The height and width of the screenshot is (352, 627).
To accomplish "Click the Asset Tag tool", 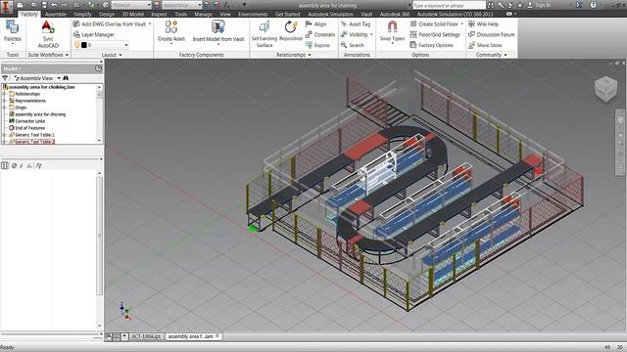I will 356,23.
